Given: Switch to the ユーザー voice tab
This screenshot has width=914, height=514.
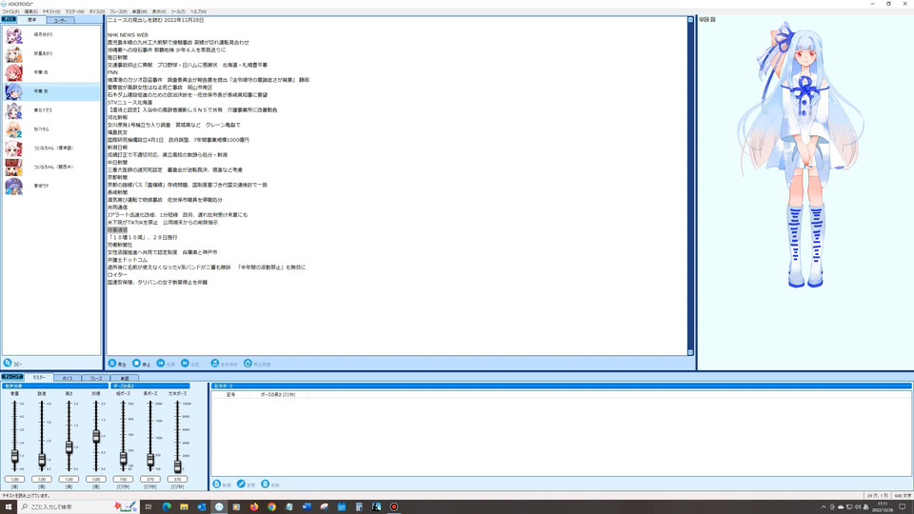Looking at the screenshot, I should (x=60, y=20).
